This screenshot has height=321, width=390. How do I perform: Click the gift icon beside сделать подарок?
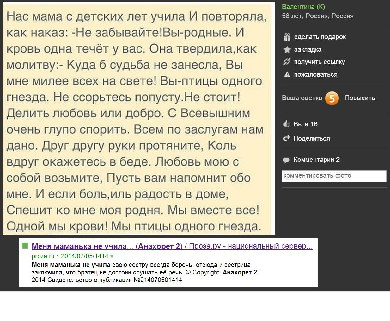(x=287, y=37)
